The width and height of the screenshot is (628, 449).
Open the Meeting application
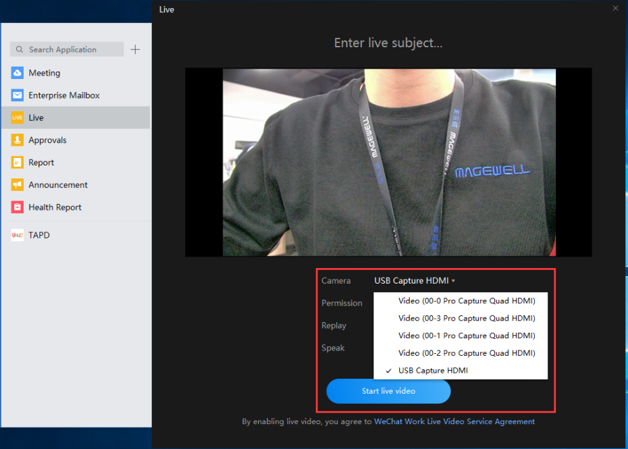coord(76,73)
